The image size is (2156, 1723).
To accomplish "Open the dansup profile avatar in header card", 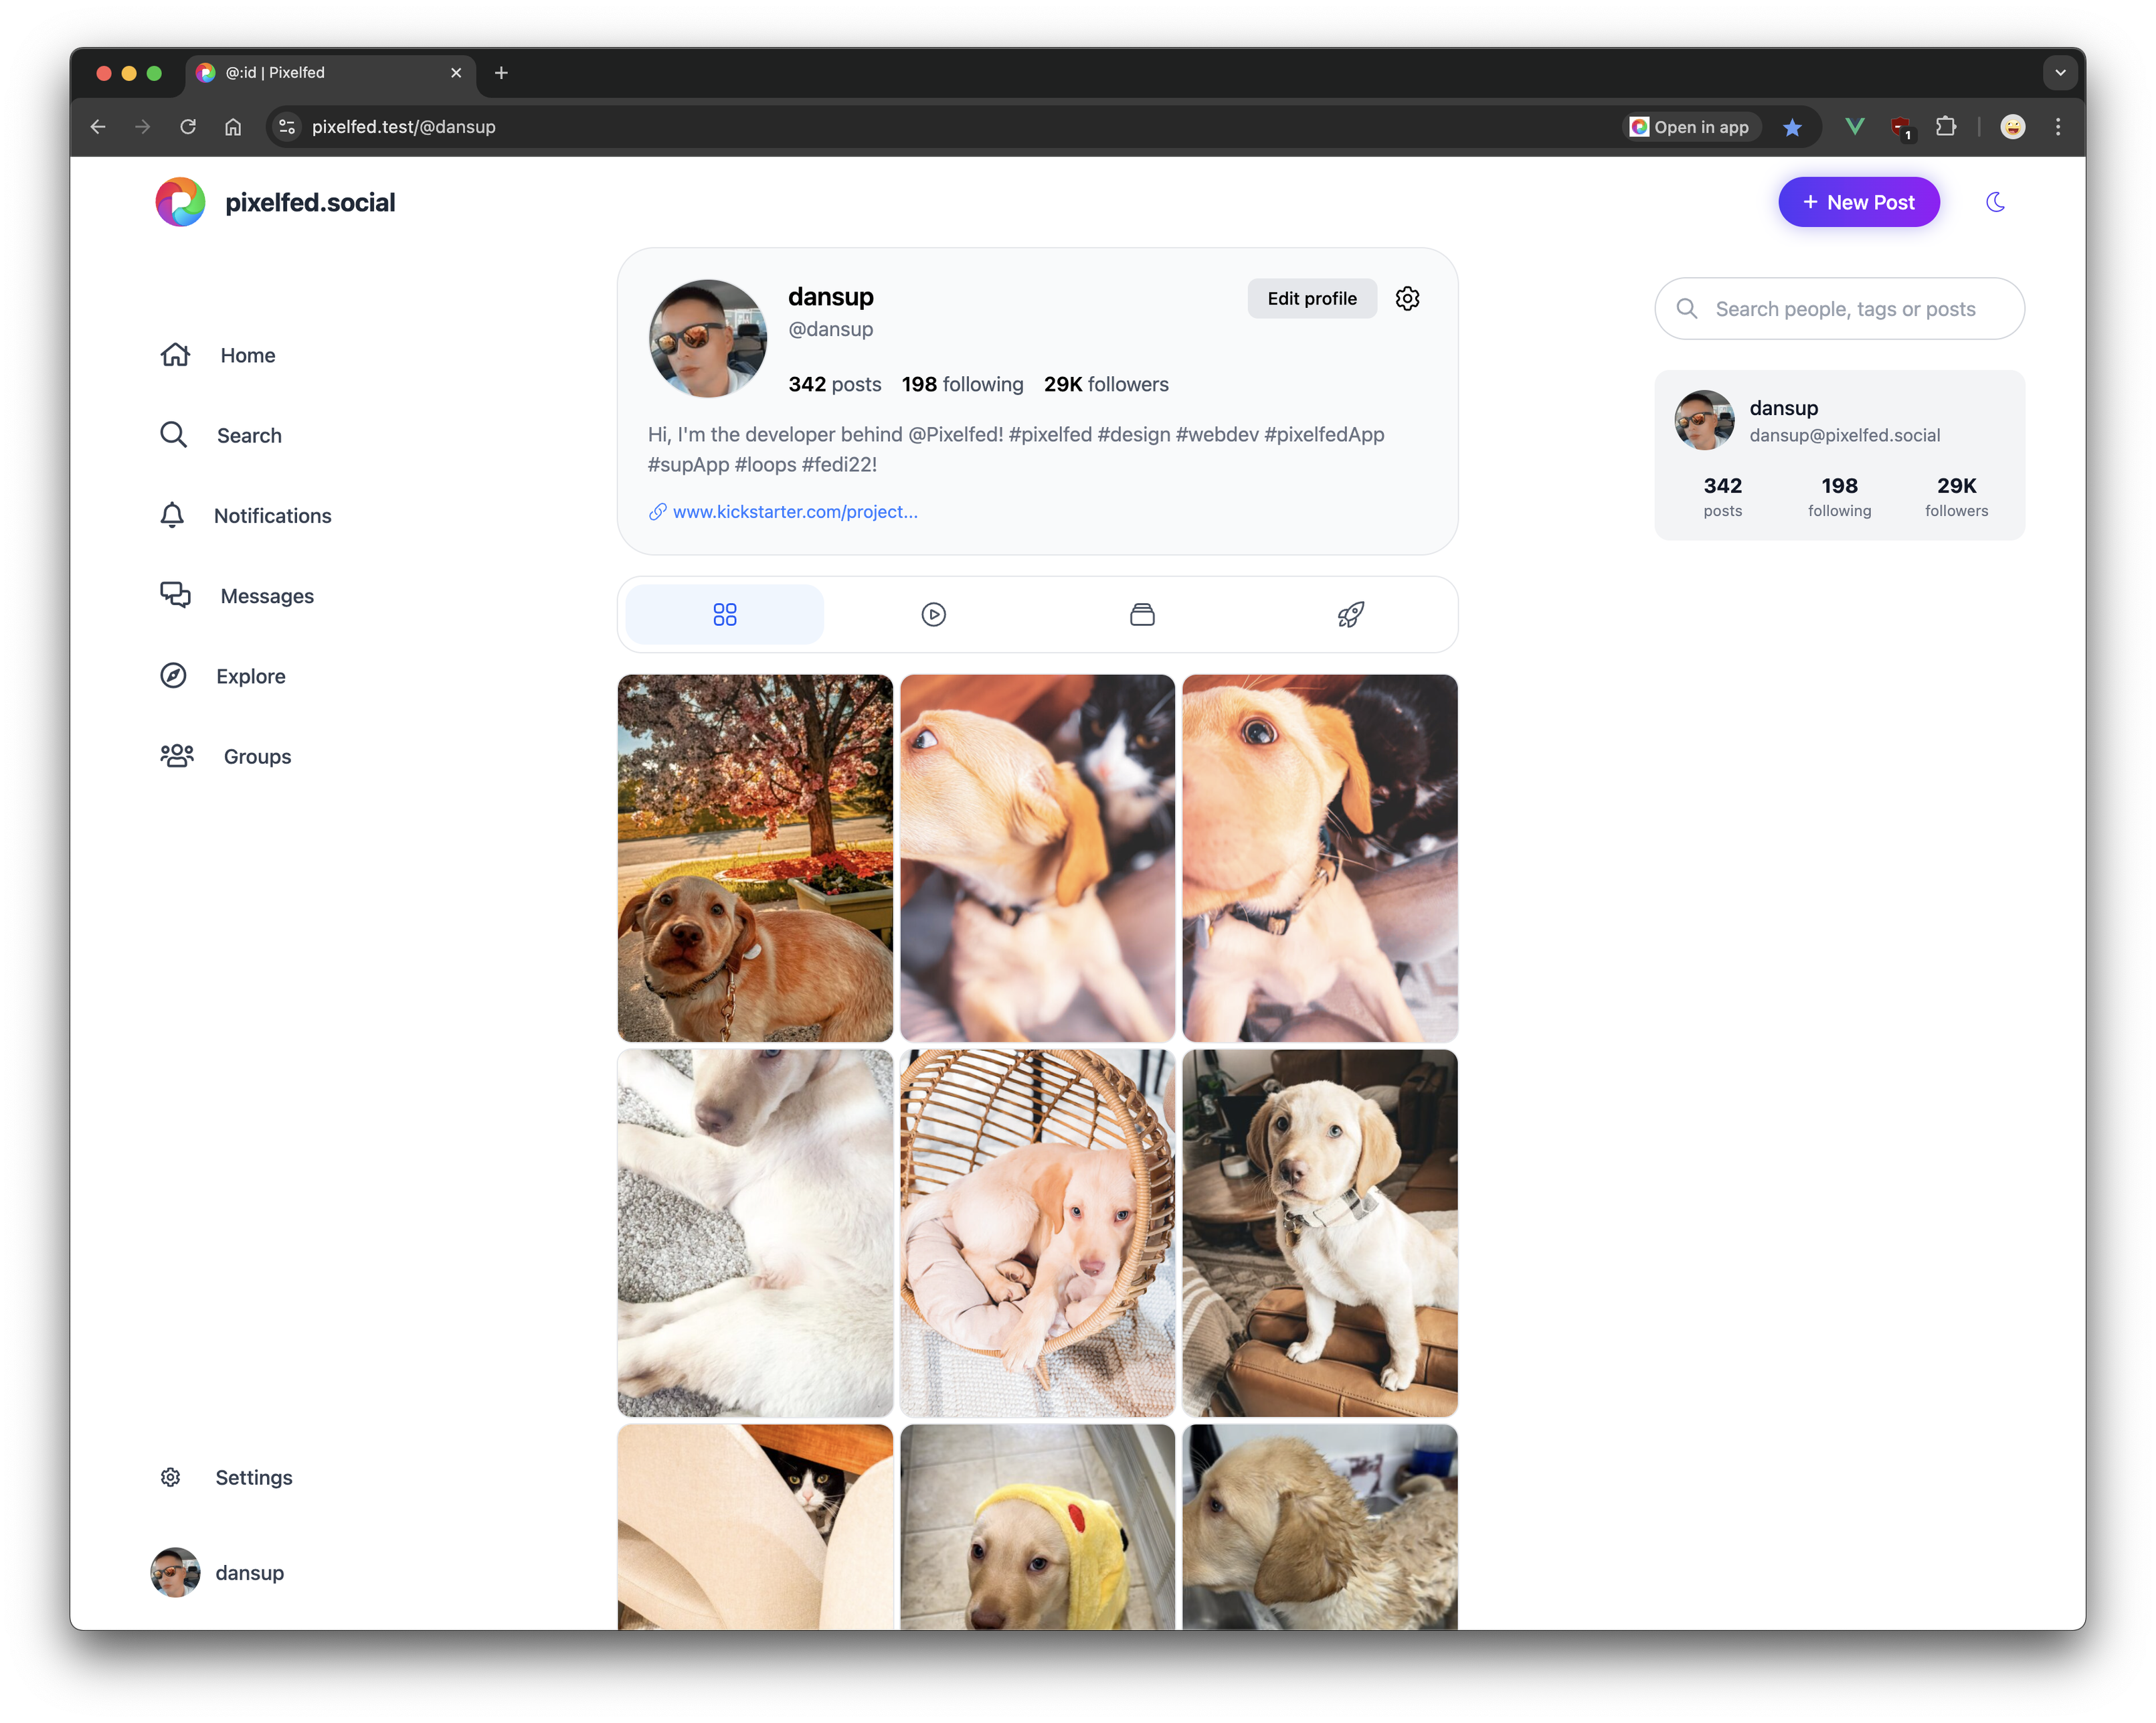I will pos(707,338).
